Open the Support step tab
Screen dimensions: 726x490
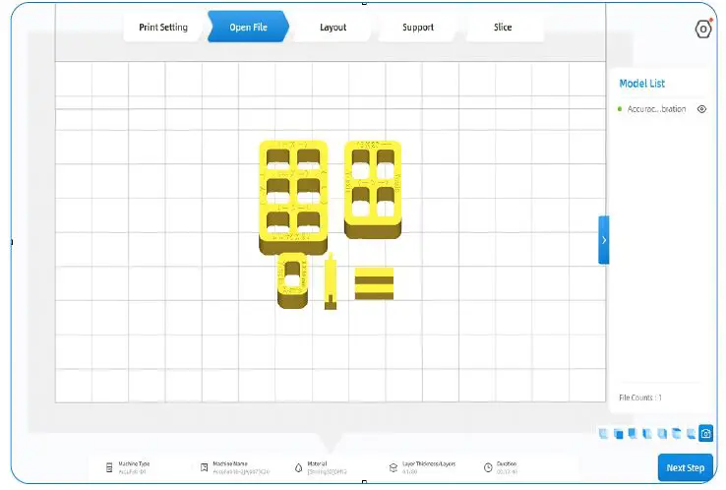click(418, 28)
